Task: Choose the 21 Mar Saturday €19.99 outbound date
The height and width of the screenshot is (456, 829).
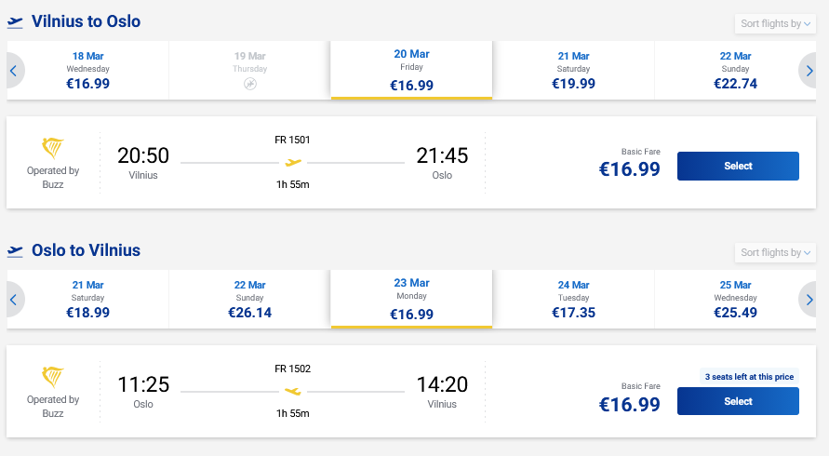Action: pos(573,70)
